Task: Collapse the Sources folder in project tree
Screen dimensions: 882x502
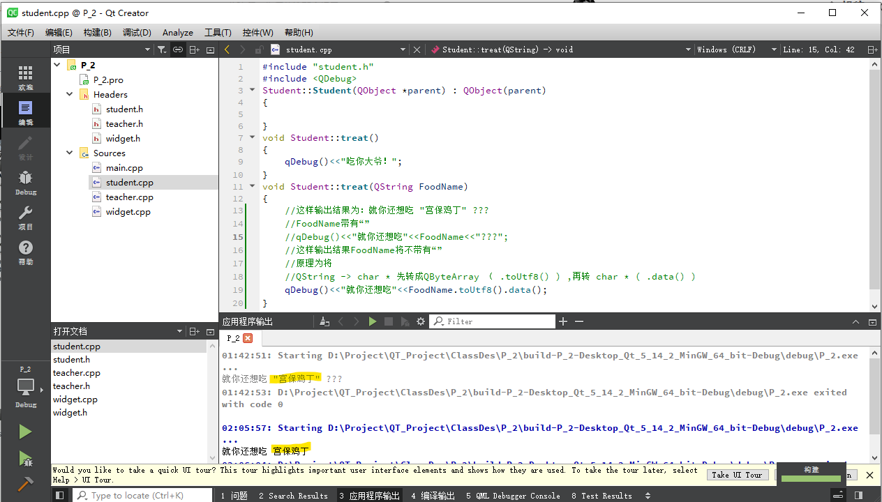Action: tap(70, 153)
